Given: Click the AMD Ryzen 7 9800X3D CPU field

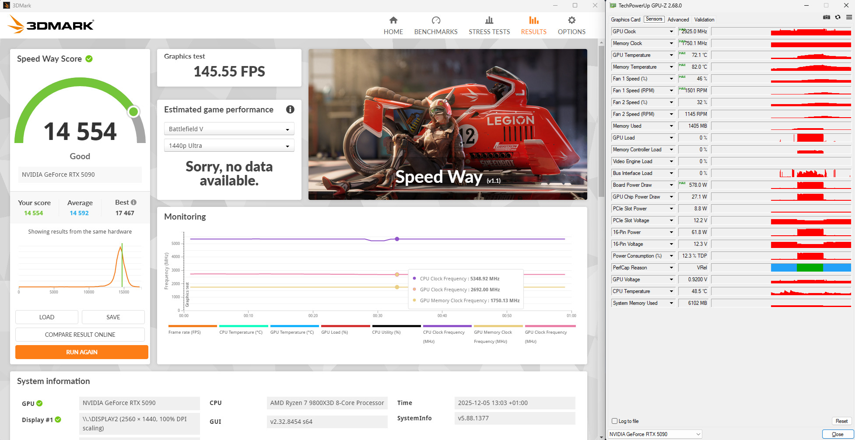Looking at the screenshot, I should click(327, 403).
